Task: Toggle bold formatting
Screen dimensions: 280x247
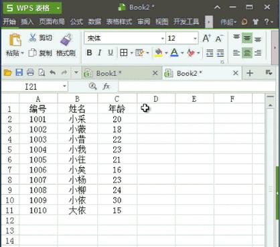Action: [89, 53]
